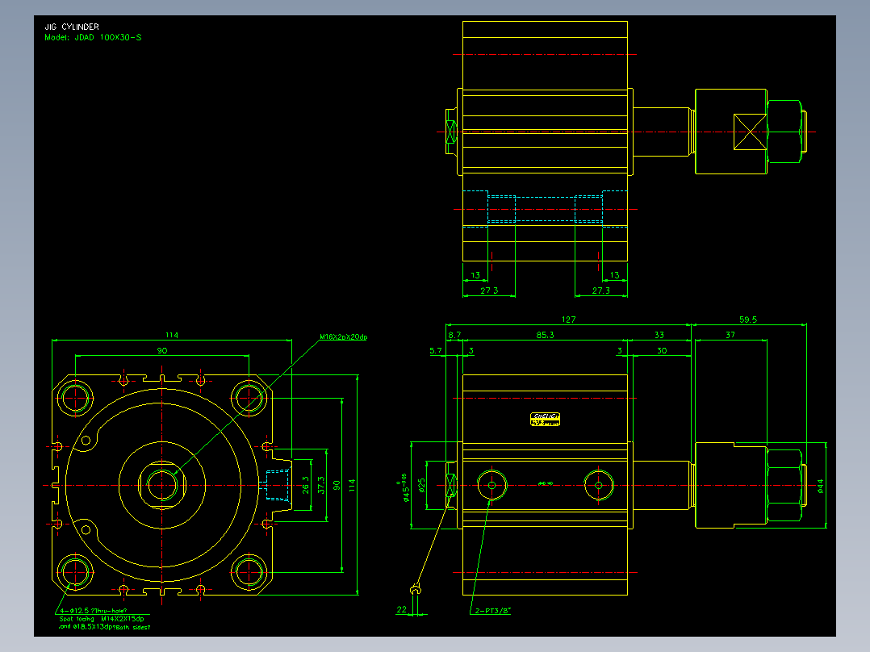Click the '22' dimension text
The width and height of the screenshot is (870, 652).
point(402,610)
